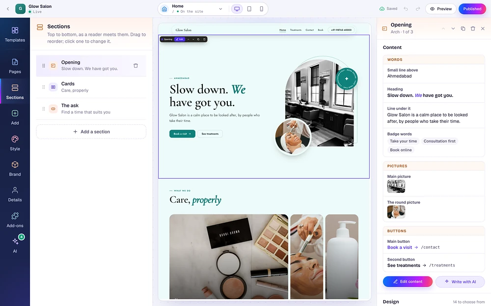Close the Opening section panel
Viewport: 491px width, 306px height.
click(x=483, y=28)
